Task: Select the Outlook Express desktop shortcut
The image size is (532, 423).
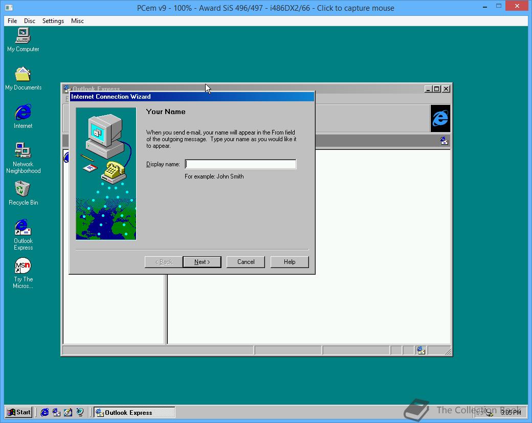Action: (x=23, y=234)
